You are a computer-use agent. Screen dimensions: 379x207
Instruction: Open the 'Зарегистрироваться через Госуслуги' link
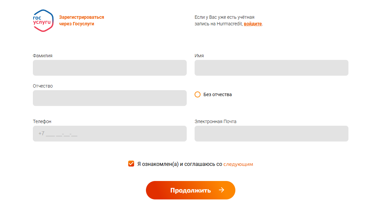tap(82, 20)
